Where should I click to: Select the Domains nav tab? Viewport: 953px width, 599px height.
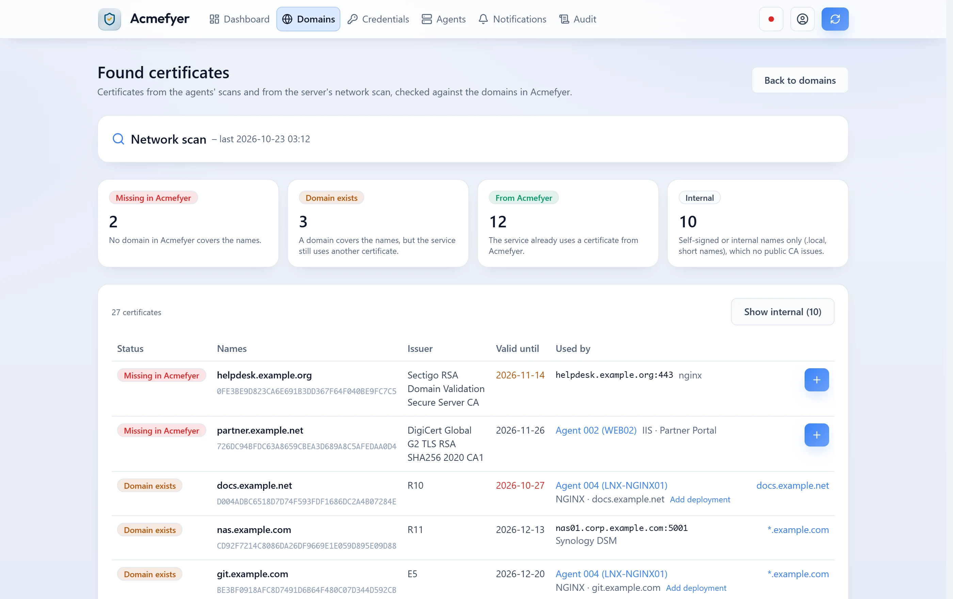pyautogui.click(x=308, y=19)
